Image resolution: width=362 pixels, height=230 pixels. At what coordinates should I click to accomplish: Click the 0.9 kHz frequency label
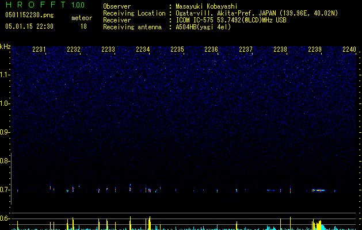5,132
